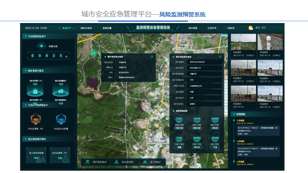This screenshot has height=173, width=308.
Task: Click the alarm total icon beside 报警总数
Action: click(41, 46)
